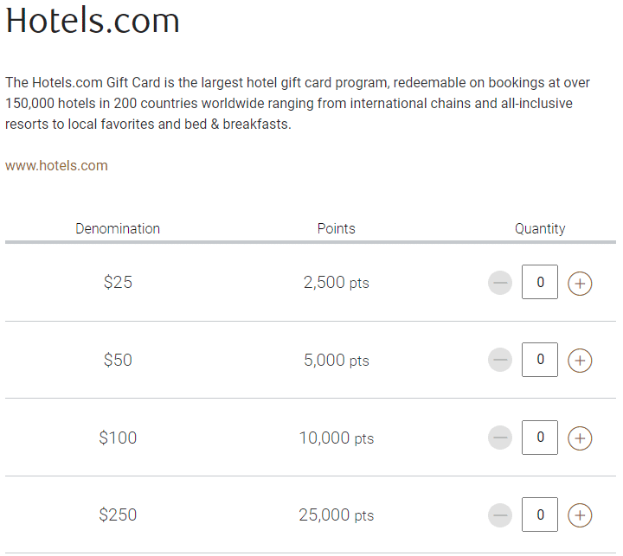Open the www.hotels.com link

56,166
